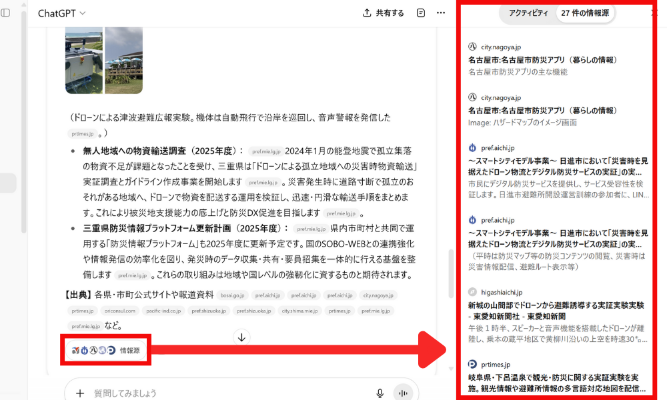667x400 pixels.
Task: Open the oriconsul.com source chip
Action: click(120, 311)
